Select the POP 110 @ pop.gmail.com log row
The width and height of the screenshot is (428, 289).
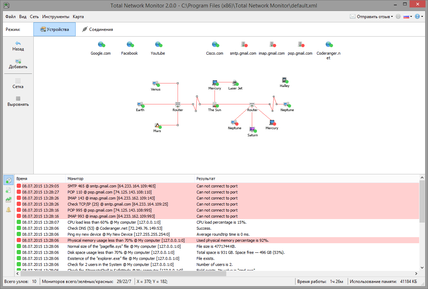[x=217, y=192]
